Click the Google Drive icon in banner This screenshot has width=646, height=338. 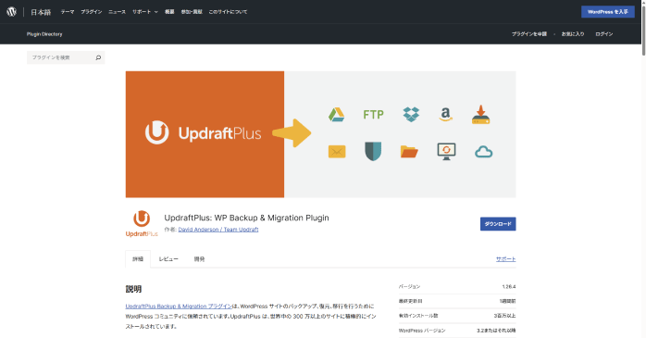tap(336, 115)
